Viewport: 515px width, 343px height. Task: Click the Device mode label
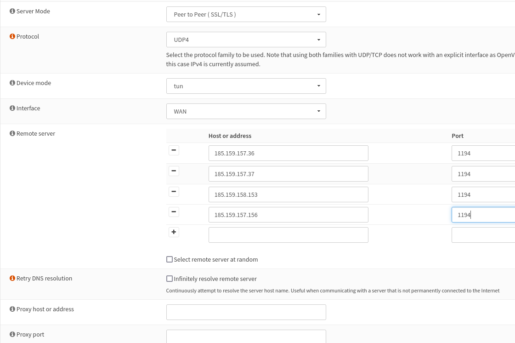pyautogui.click(x=34, y=83)
